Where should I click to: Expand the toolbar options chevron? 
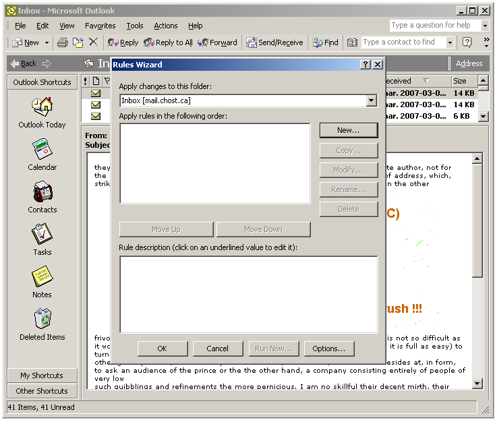pyautogui.click(x=486, y=42)
